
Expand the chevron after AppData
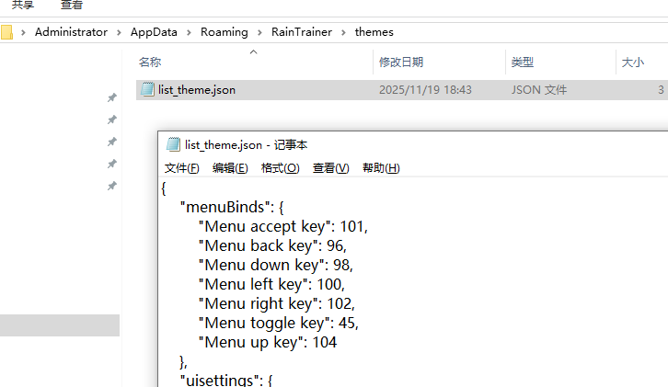(x=189, y=32)
